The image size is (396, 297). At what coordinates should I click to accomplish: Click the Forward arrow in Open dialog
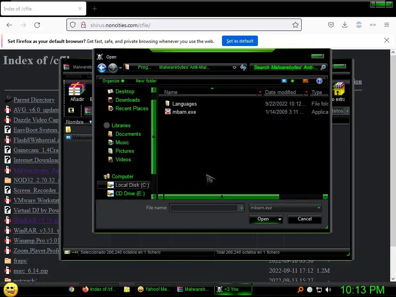113,68
